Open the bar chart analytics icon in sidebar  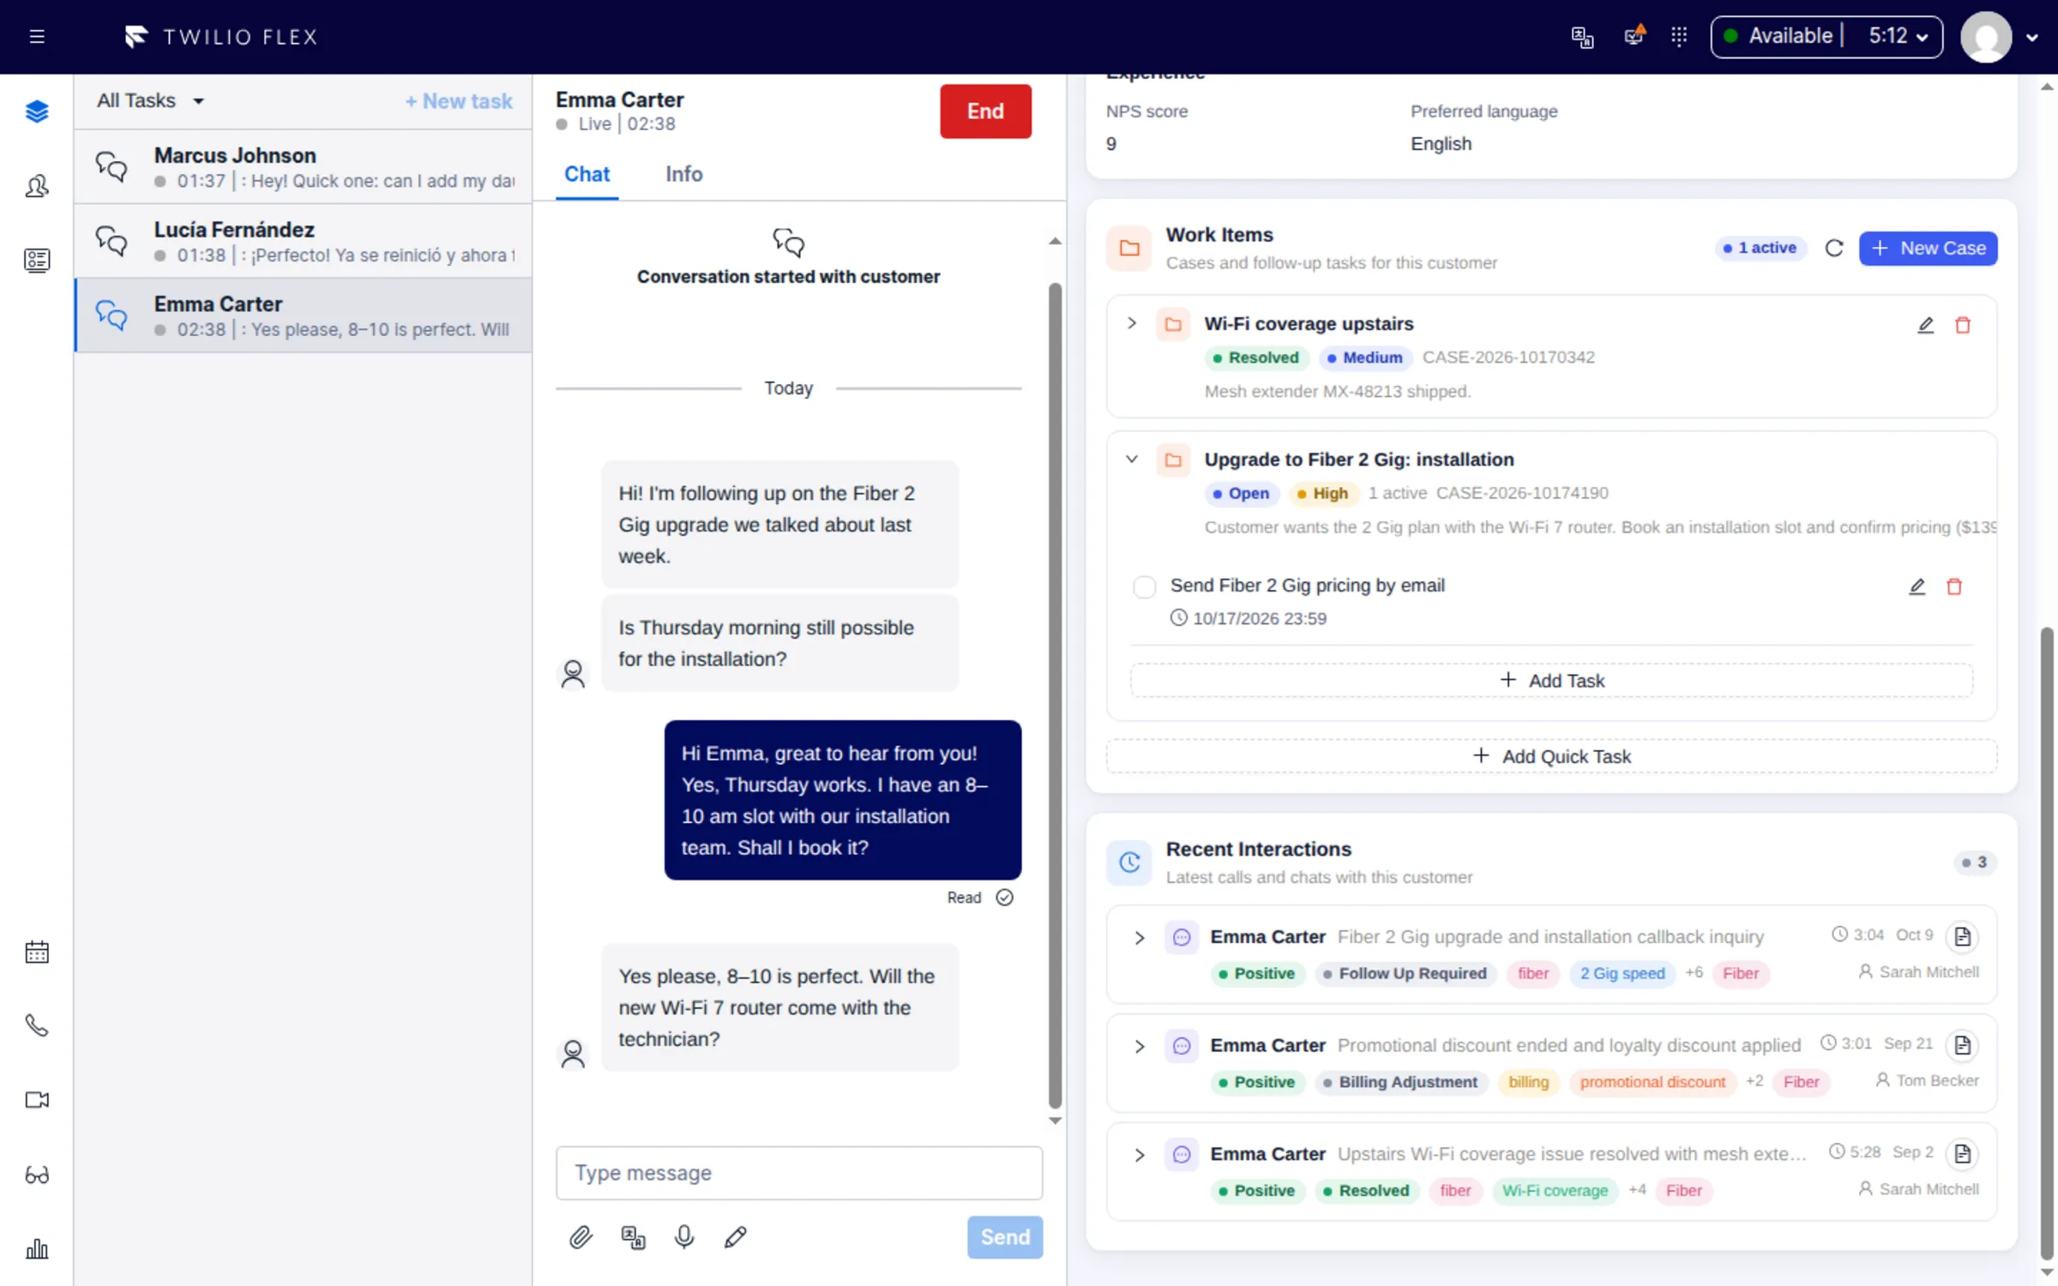point(37,1249)
